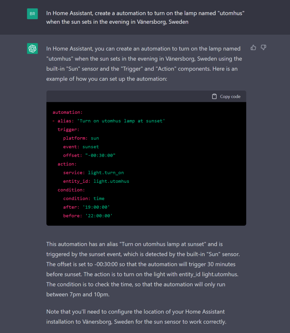
Task: Click the thumbs up feedback icon
Action: pyautogui.click(x=253, y=48)
